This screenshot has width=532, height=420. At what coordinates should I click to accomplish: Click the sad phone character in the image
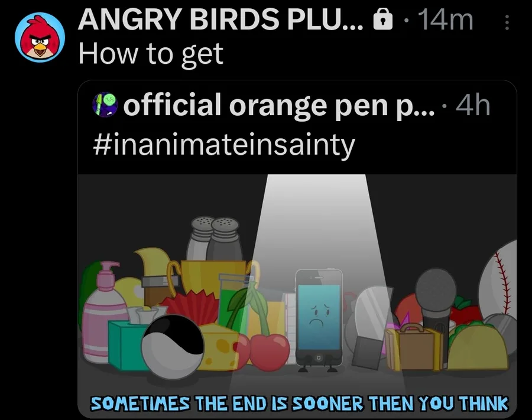coord(318,320)
